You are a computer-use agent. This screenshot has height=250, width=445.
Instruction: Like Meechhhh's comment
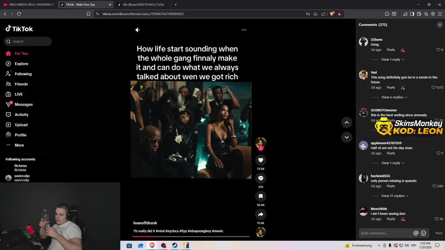437,219
